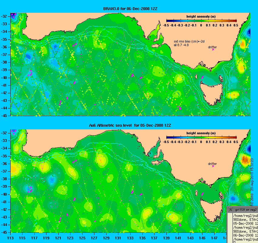Click the 121 longitude tick label
This screenshot has width=258, height=243.
point(58,238)
